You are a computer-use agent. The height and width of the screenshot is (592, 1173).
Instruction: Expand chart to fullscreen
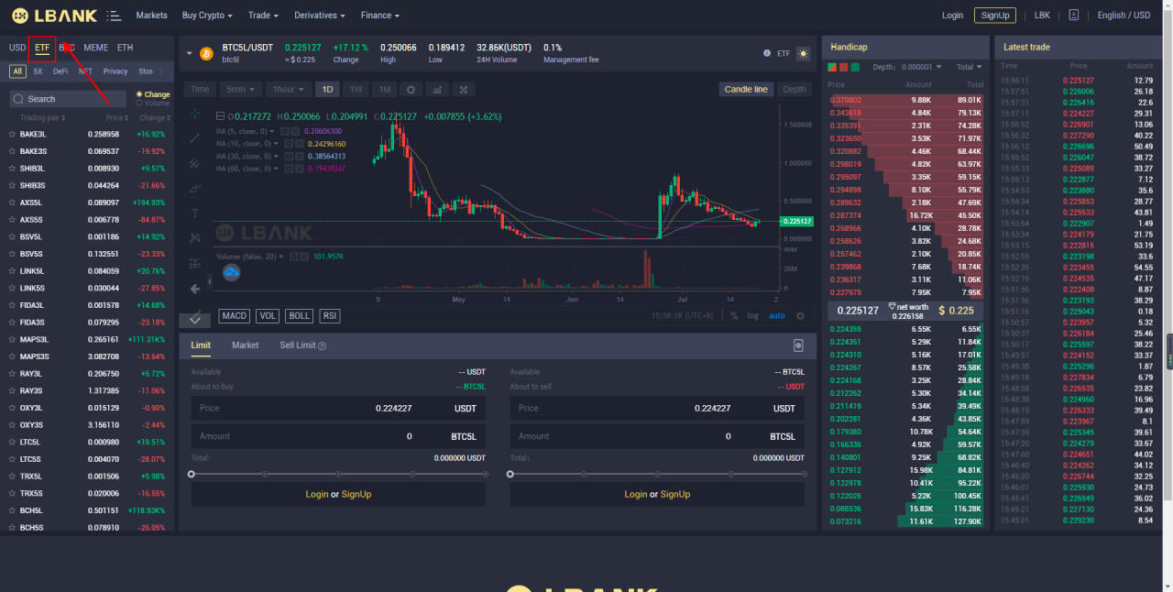(464, 90)
